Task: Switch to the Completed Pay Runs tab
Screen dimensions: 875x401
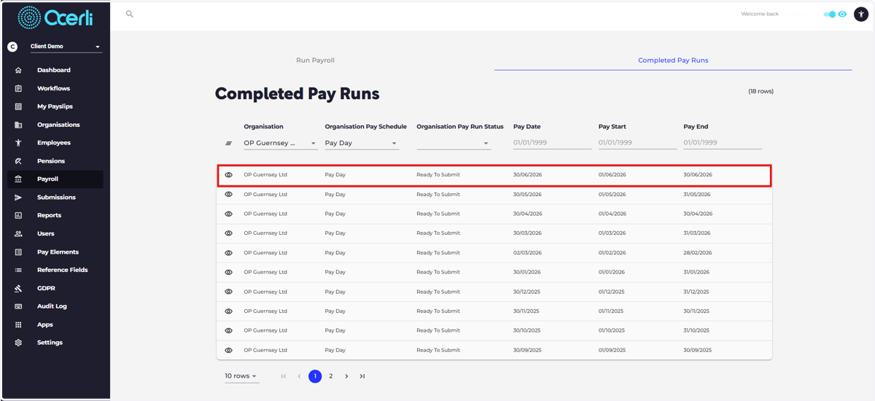Action: coord(673,61)
